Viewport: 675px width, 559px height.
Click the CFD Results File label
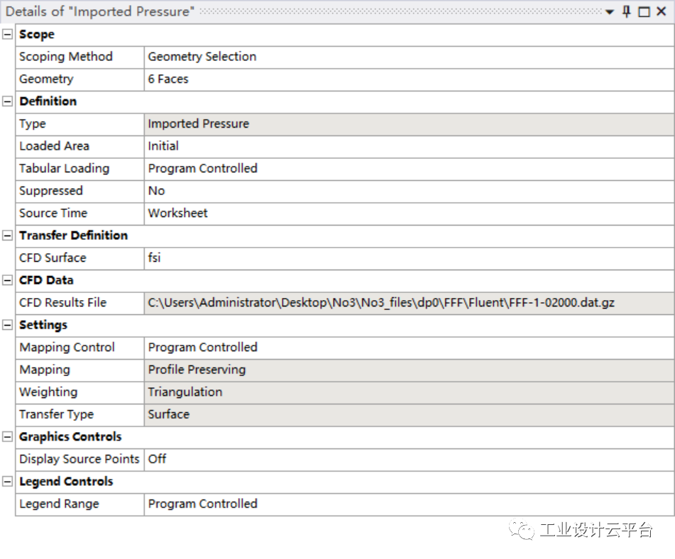pyautogui.click(x=63, y=303)
